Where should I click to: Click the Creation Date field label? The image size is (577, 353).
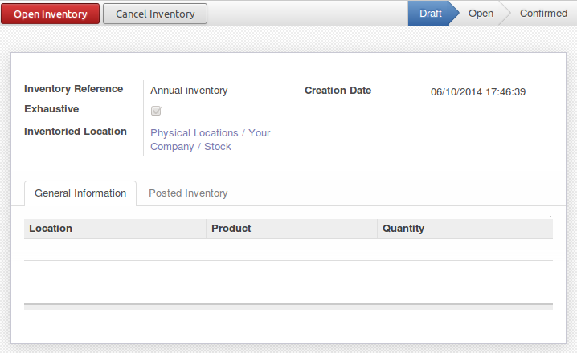coord(338,91)
